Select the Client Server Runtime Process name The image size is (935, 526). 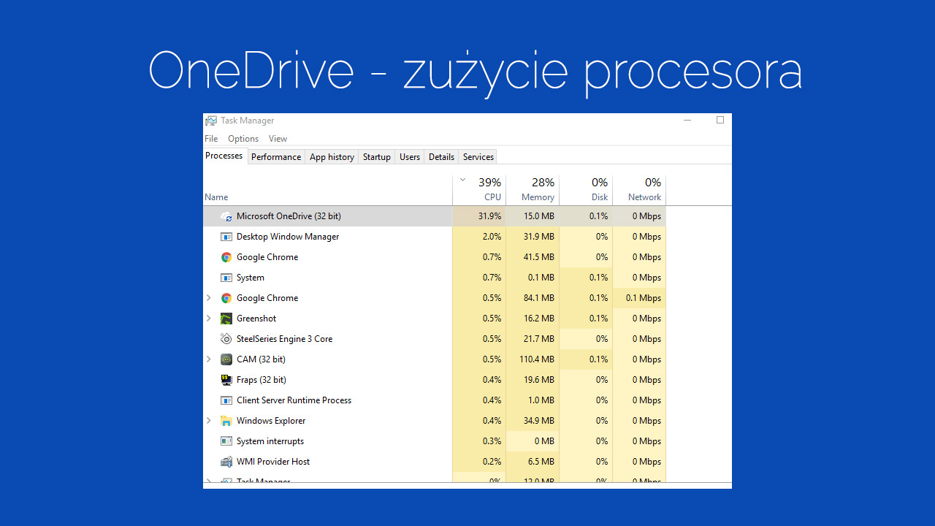[x=294, y=400]
